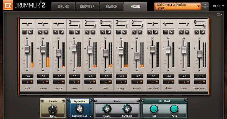
Task: Mute the Reverb channel
Action: (140, 32)
